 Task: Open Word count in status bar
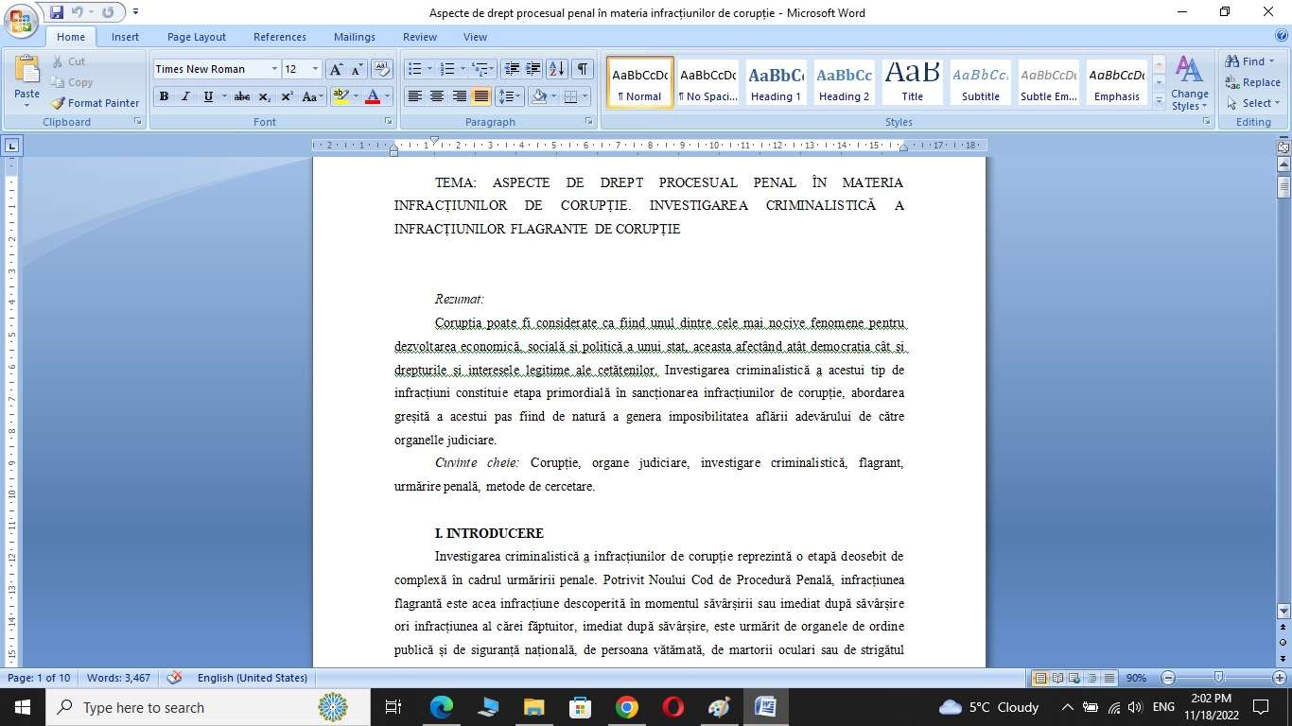118,678
